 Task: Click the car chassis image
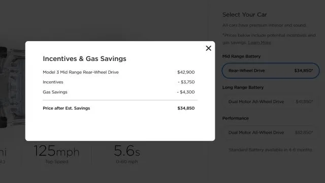click(12, 87)
